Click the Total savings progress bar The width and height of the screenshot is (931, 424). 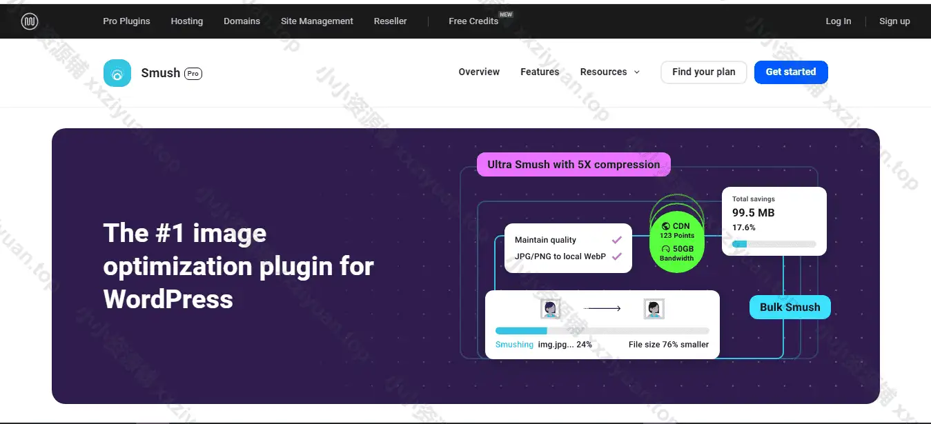click(774, 244)
